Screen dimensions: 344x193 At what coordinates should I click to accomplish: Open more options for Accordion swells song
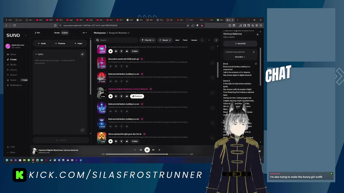[212, 63]
